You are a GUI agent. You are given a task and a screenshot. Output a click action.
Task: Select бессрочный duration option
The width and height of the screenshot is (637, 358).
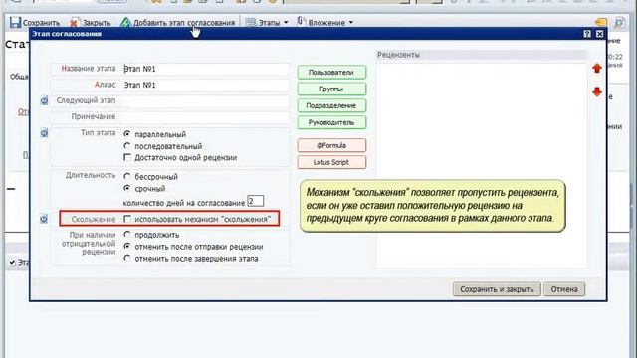pyautogui.click(x=127, y=177)
